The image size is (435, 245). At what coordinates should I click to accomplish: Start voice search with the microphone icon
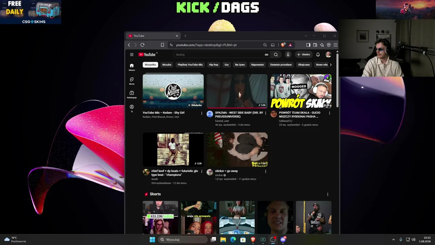[288, 54]
